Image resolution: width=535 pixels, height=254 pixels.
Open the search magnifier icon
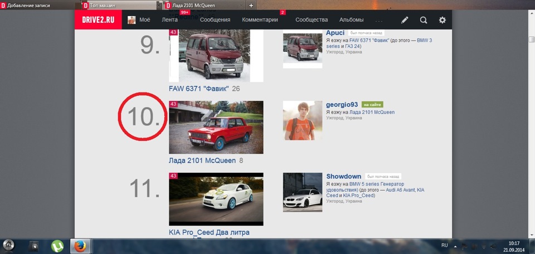[424, 20]
